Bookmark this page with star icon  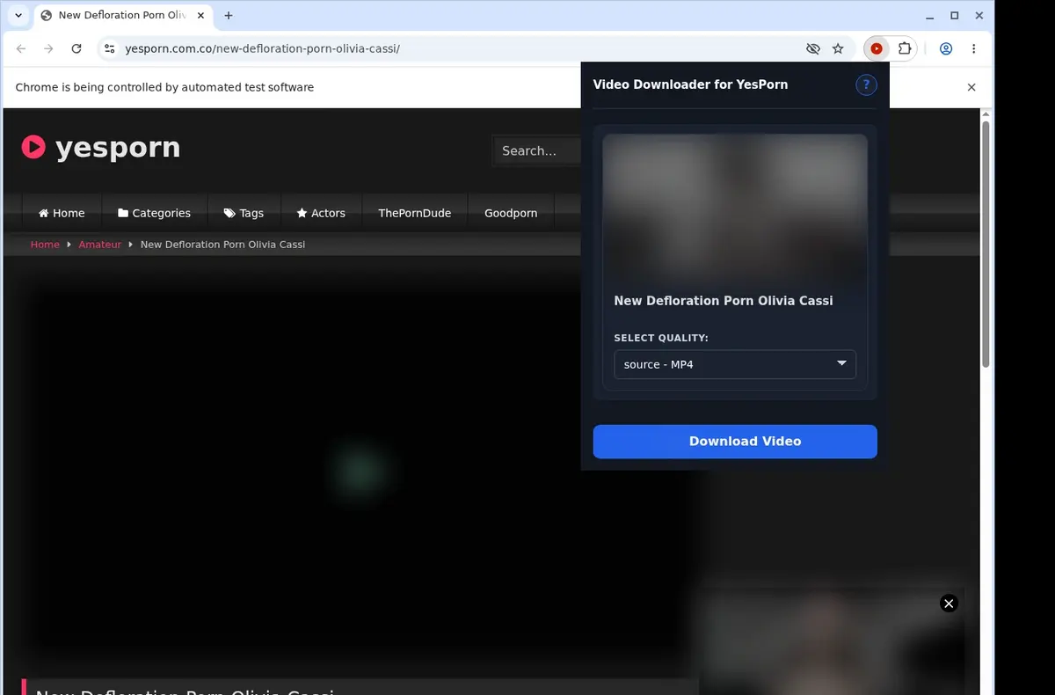pyautogui.click(x=838, y=49)
